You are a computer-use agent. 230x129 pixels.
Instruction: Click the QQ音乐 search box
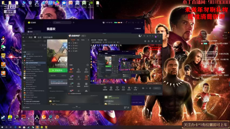[x=62, y=23]
